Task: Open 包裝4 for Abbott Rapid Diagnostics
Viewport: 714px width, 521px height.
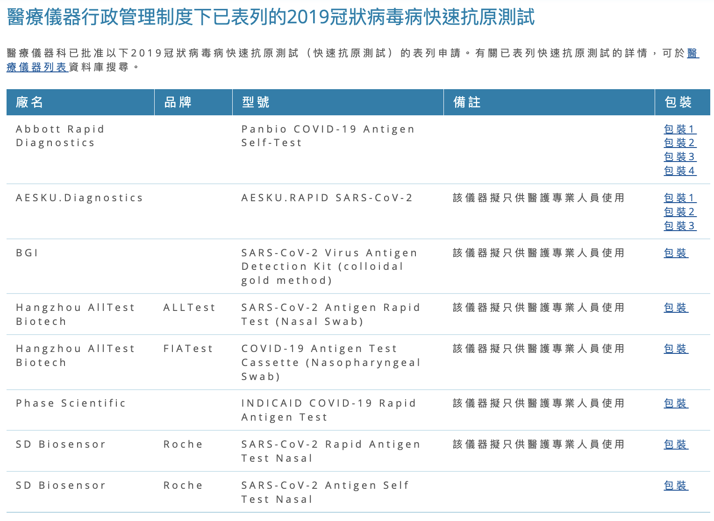Action: (x=679, y=171)
